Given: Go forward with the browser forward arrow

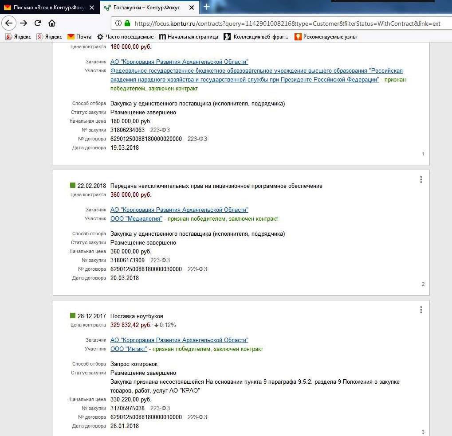Looking at the screenshot, I should [24, 23].
